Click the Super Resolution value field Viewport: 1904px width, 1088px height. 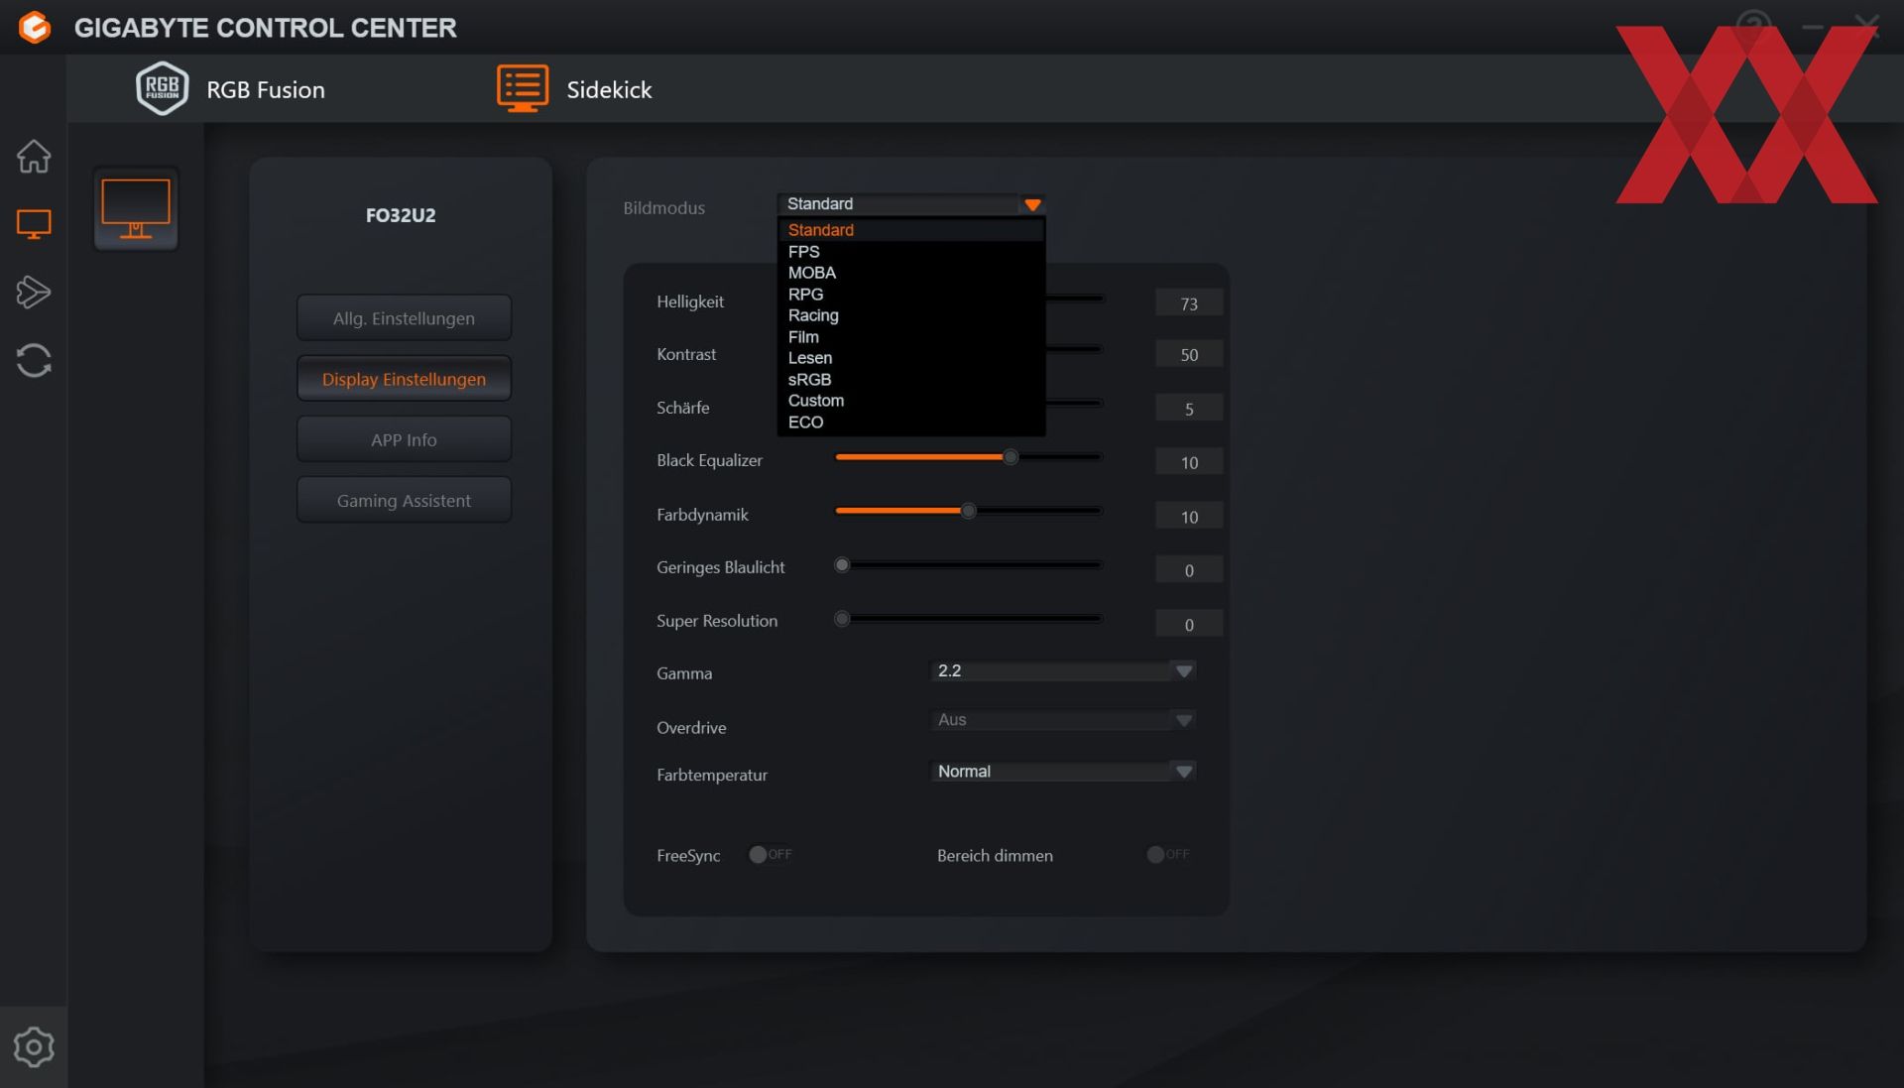1189,625
